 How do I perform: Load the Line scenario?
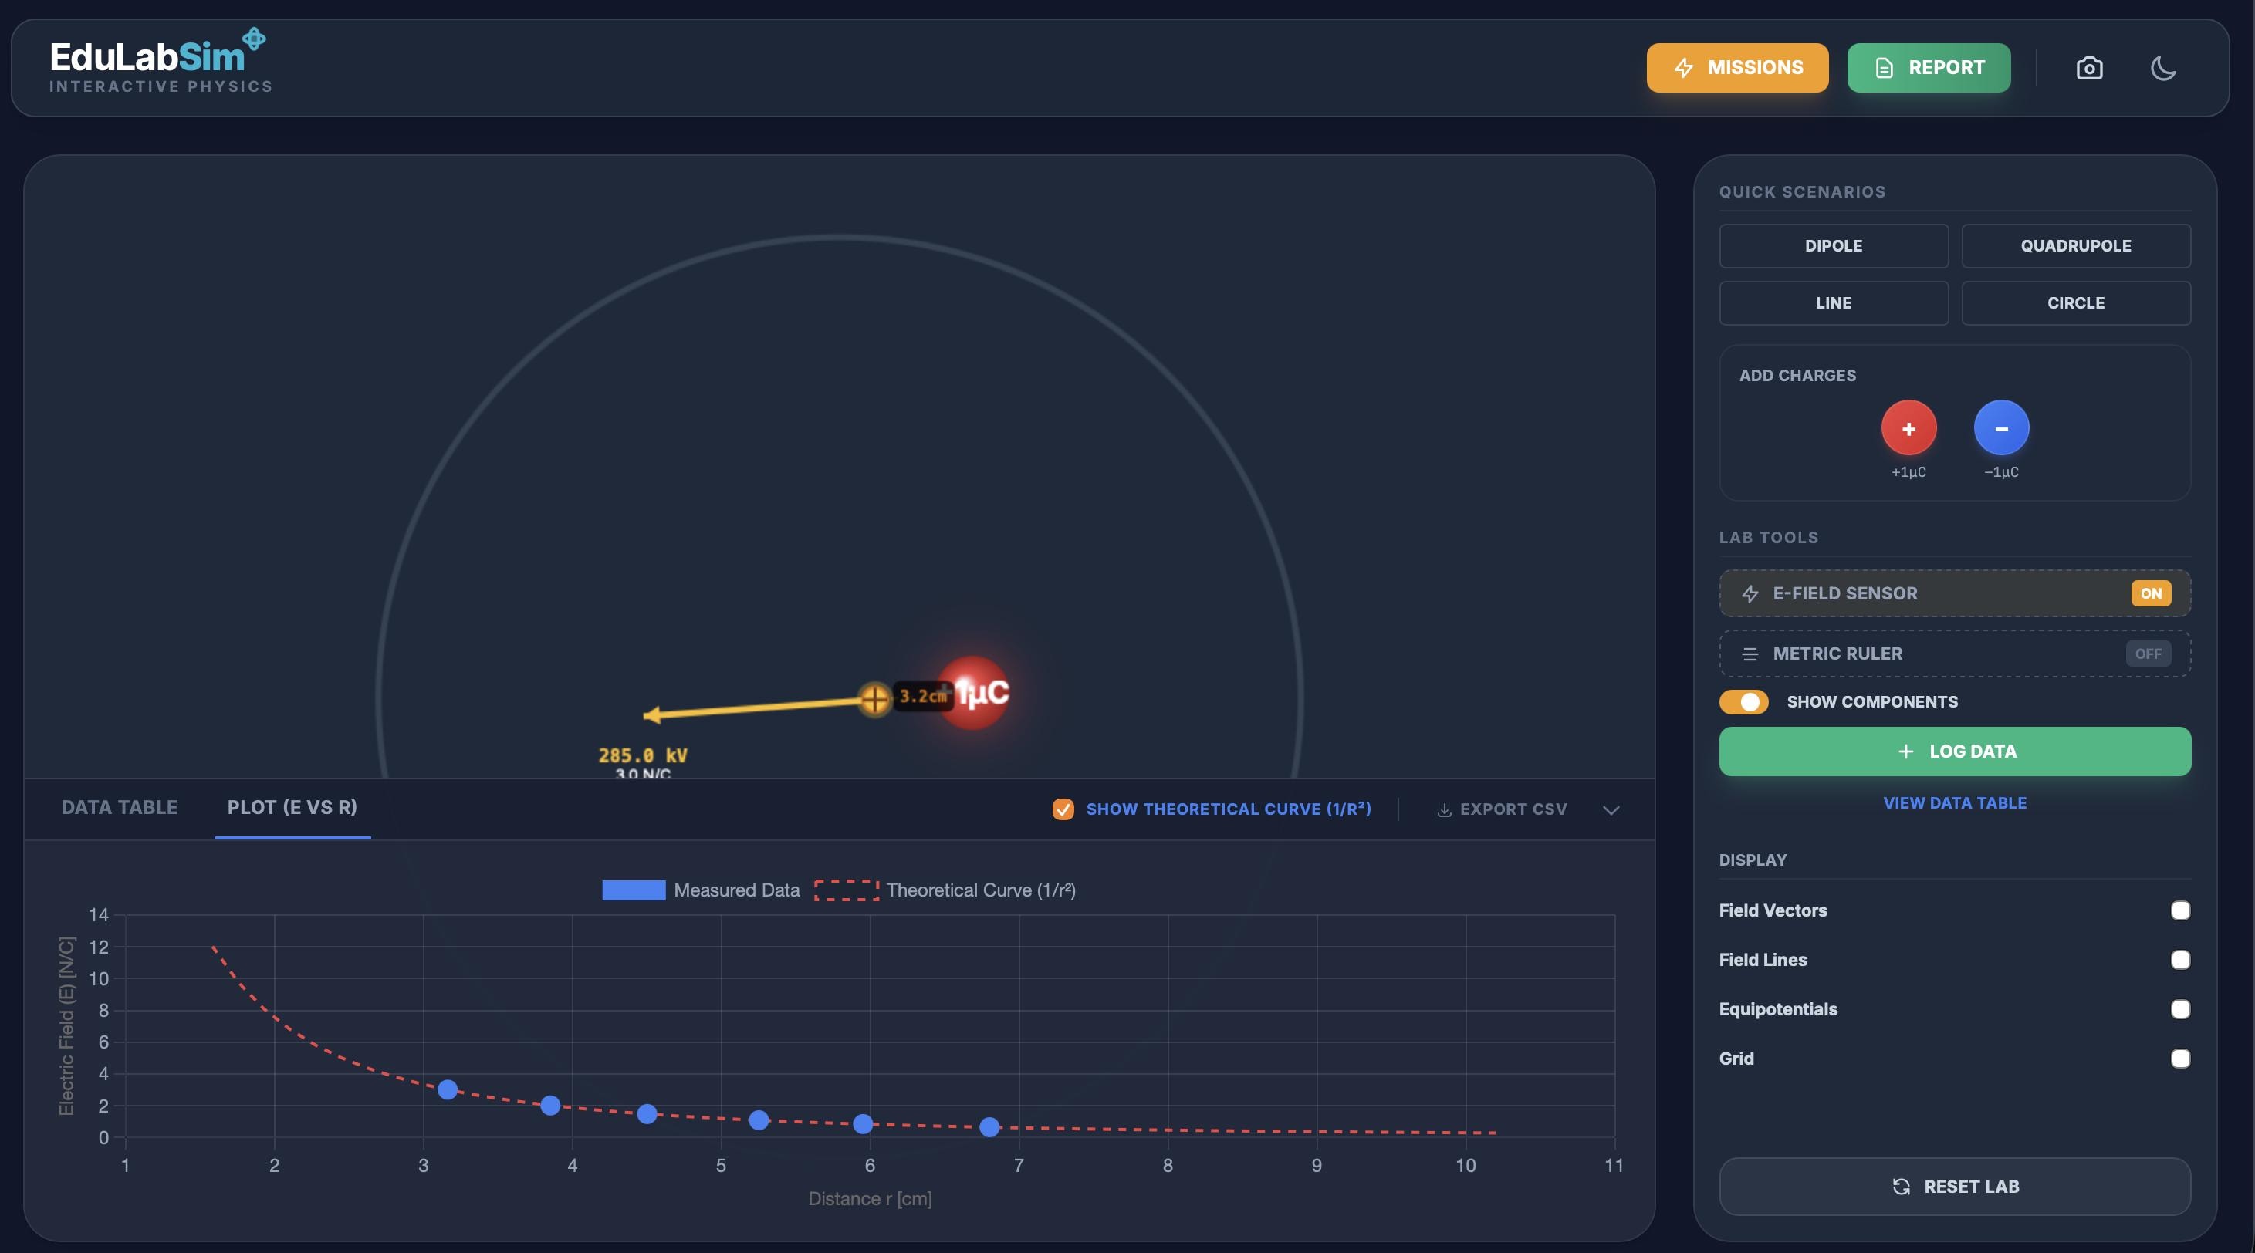click(x=1833, y=302)
